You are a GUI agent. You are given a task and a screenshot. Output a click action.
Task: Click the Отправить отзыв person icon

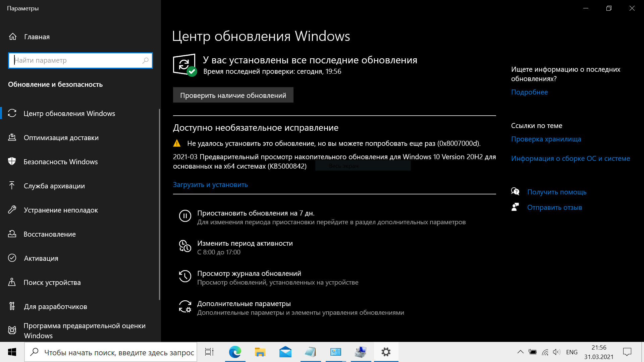point(515,207)
